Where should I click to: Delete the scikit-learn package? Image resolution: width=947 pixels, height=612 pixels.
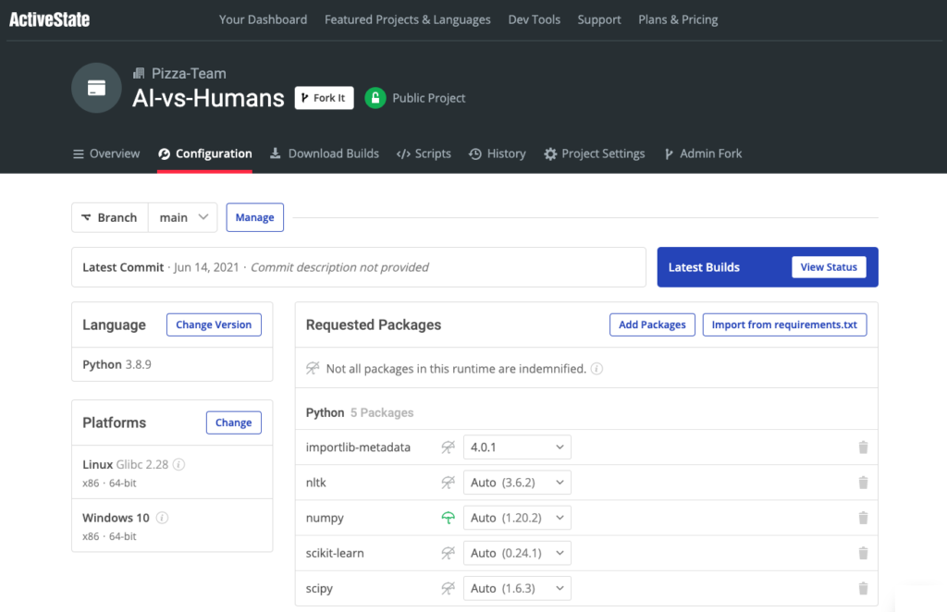coord(863,553)
